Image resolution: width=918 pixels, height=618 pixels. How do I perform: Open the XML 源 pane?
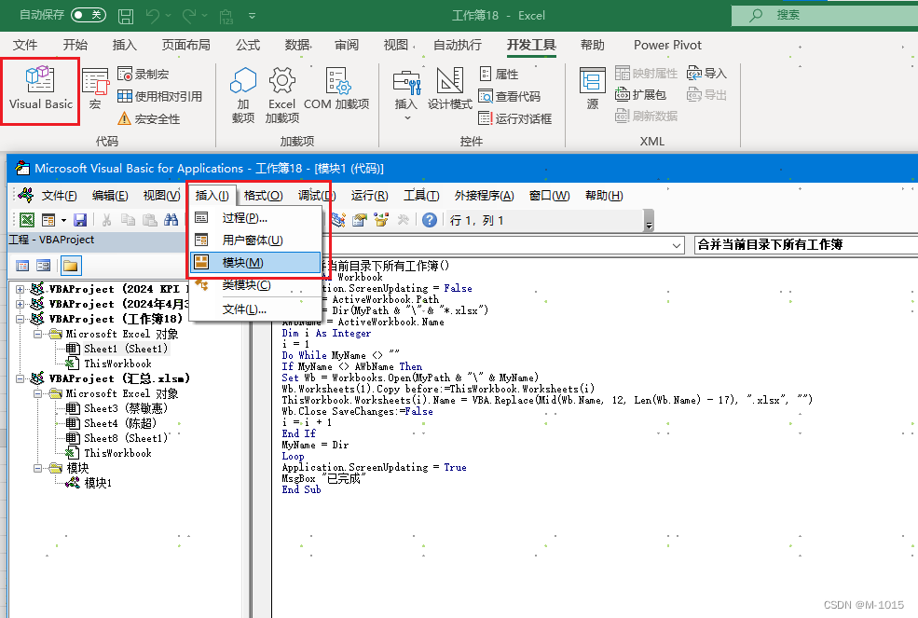(593, 89)
